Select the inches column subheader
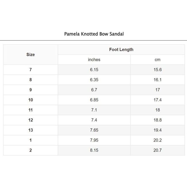This screenshot has width=187, height=187. click(x=94, y=60)
